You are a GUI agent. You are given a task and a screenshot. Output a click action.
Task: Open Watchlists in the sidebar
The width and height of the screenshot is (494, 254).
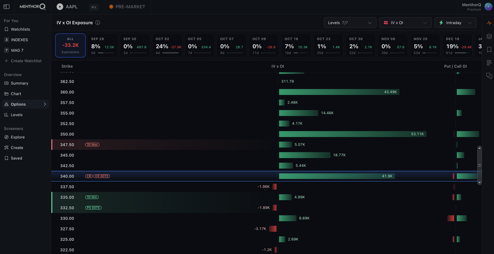[x=26, y=29]
